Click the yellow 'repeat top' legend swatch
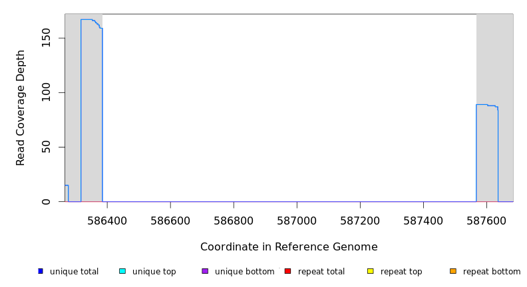 click(371, 271)
